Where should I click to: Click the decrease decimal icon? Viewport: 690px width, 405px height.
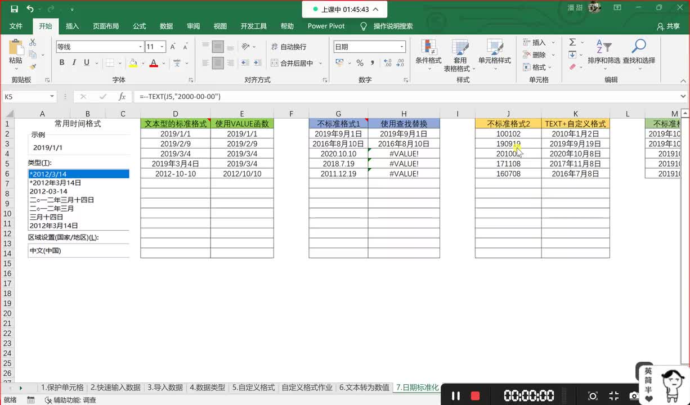(x=400, y=63)
